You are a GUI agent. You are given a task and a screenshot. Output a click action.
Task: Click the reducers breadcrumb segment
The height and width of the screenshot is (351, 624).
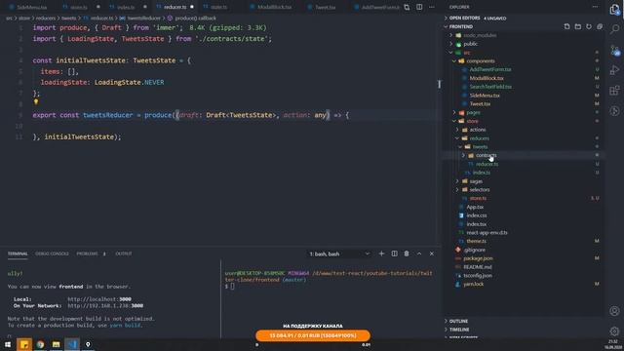46,18
